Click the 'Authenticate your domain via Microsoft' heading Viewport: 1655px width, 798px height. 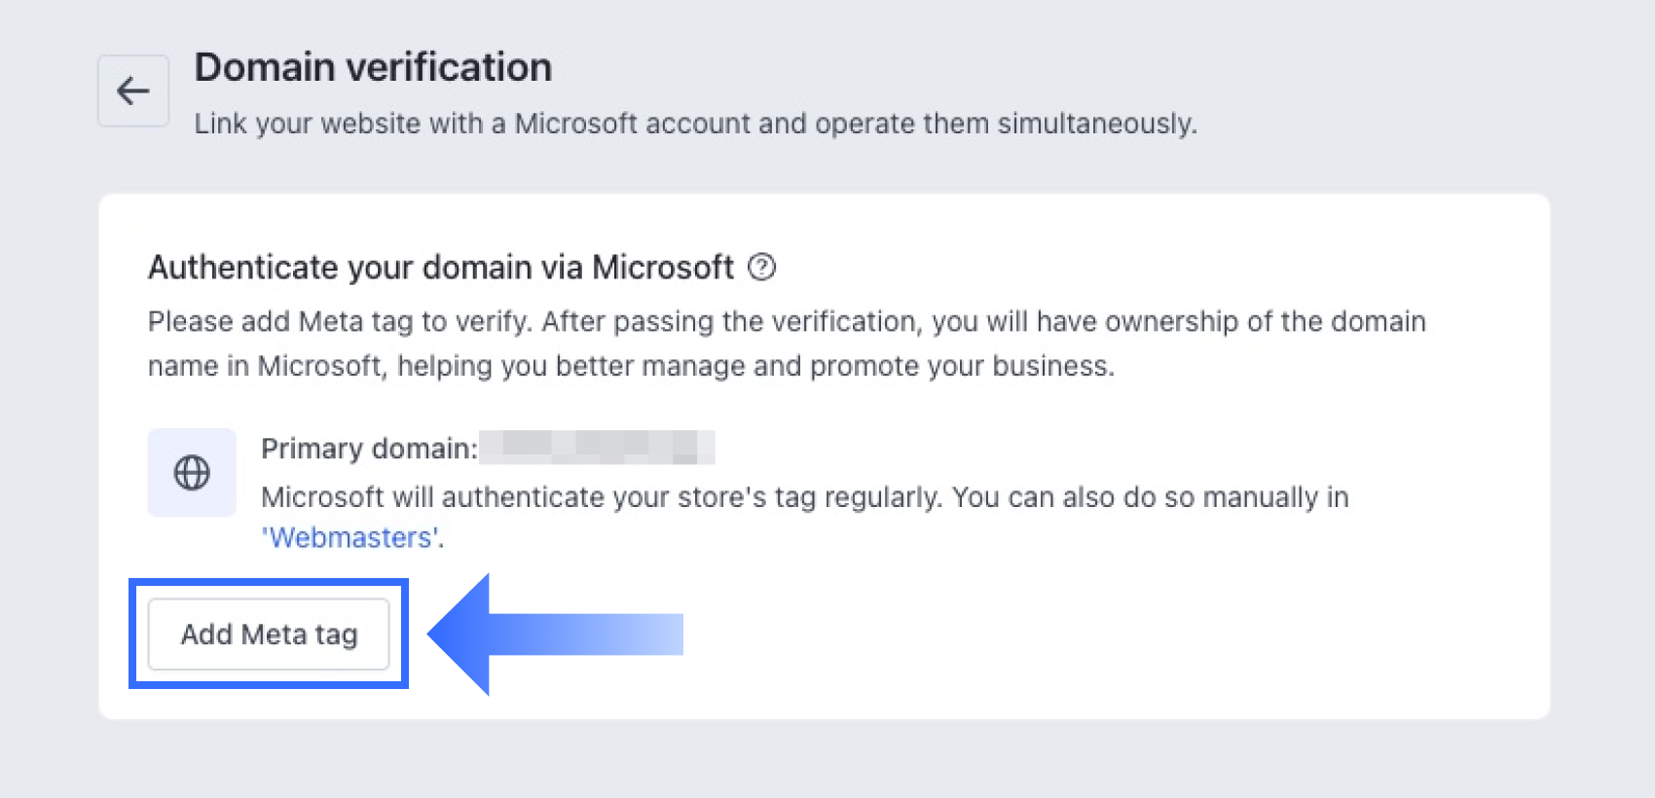pos(440,267)
